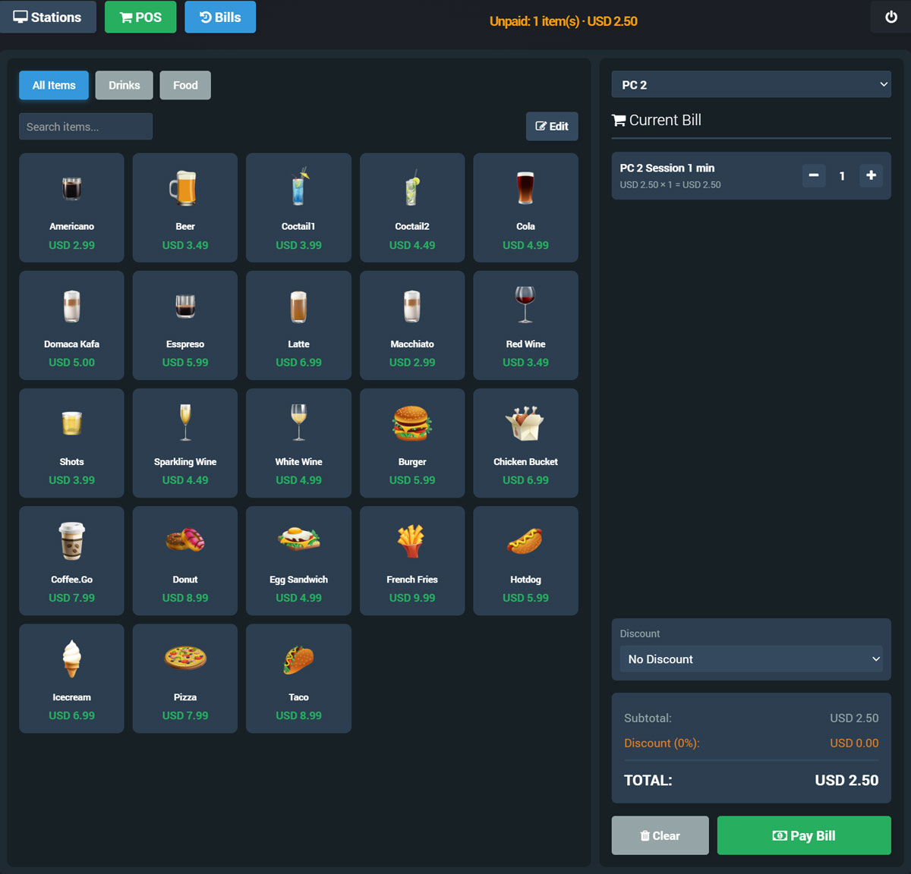Click the power icon in top-right corner

click(891, 17)
